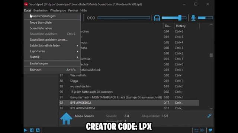The image size is (238, 133).
Task: Open the Datei menu
Action: (28, 10)
